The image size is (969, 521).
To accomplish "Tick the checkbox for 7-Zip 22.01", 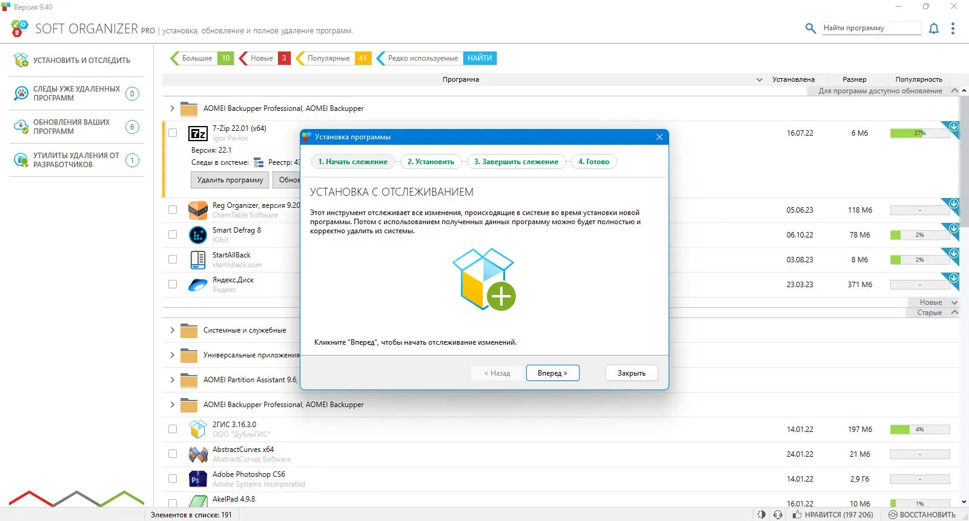I will 173,133.
